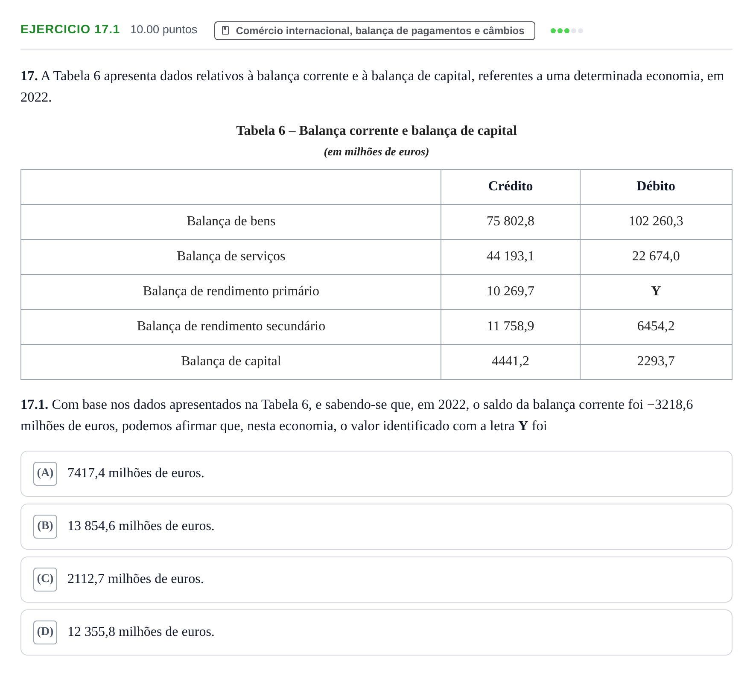The height and width of the screenshot is (676, 753).
Task: Select answer option (A) letter box
Action: coord(45,473)
